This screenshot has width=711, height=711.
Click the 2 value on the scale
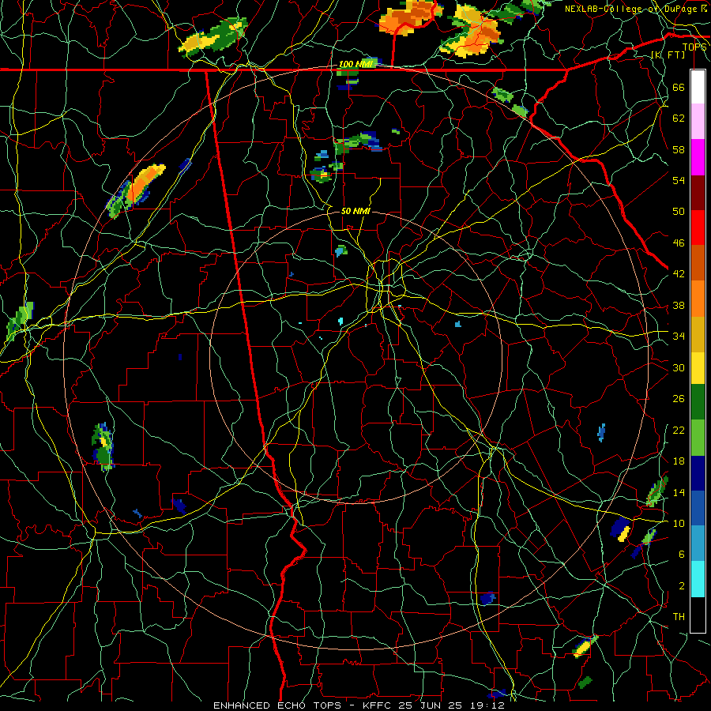pos(682,585)
